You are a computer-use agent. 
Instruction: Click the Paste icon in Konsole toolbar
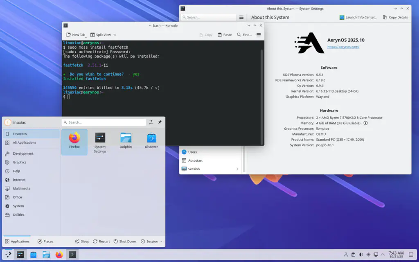(x=224, y=35)
